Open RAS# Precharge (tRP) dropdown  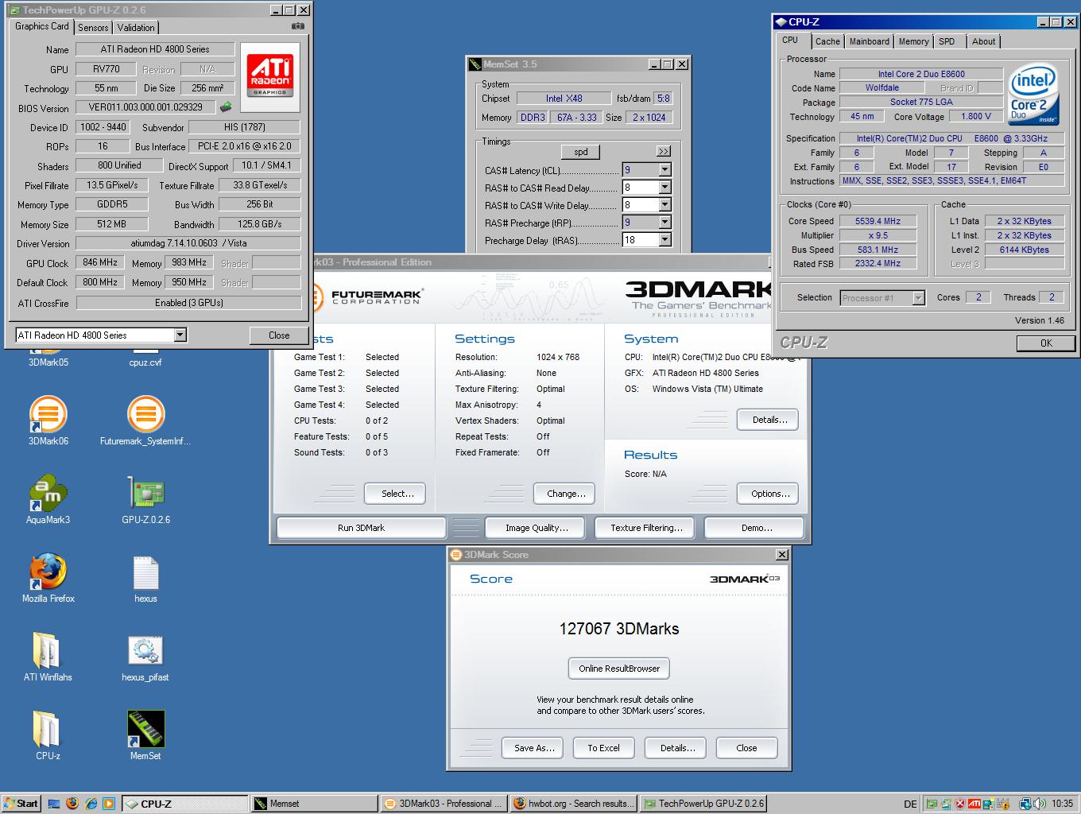click(665, 223)
